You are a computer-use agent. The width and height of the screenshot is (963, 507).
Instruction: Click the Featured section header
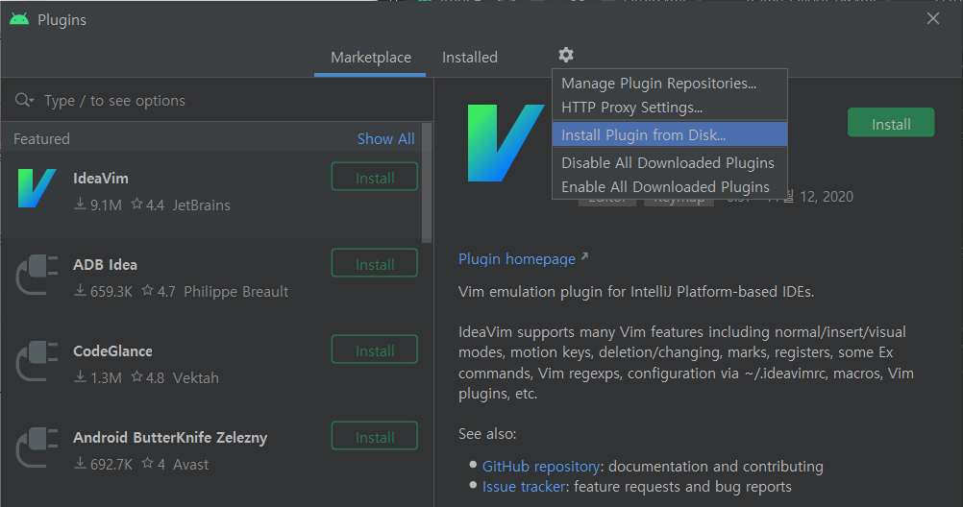[x=41, y=139]
